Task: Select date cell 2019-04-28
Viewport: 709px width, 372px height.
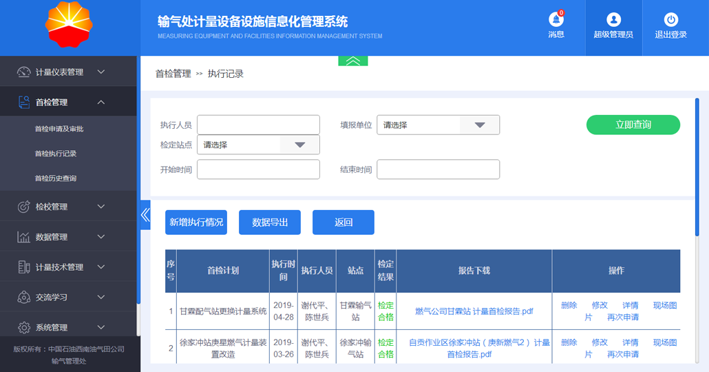Action: point(284,311)
